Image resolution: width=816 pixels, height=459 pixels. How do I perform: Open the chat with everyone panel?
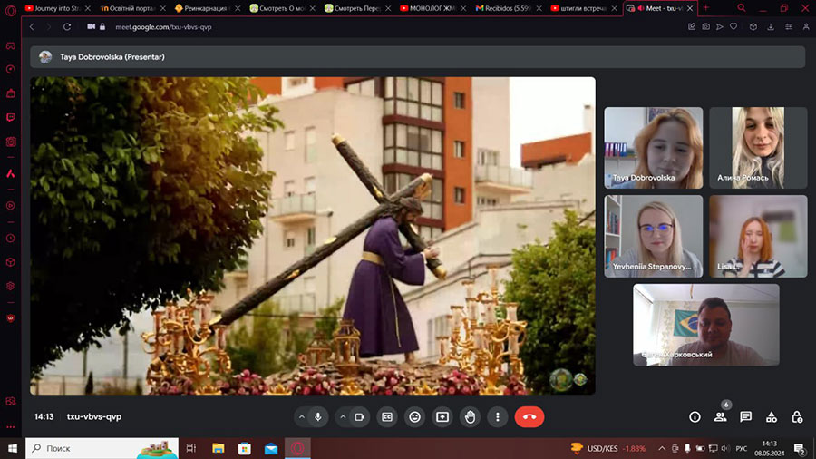coord(745,417)
